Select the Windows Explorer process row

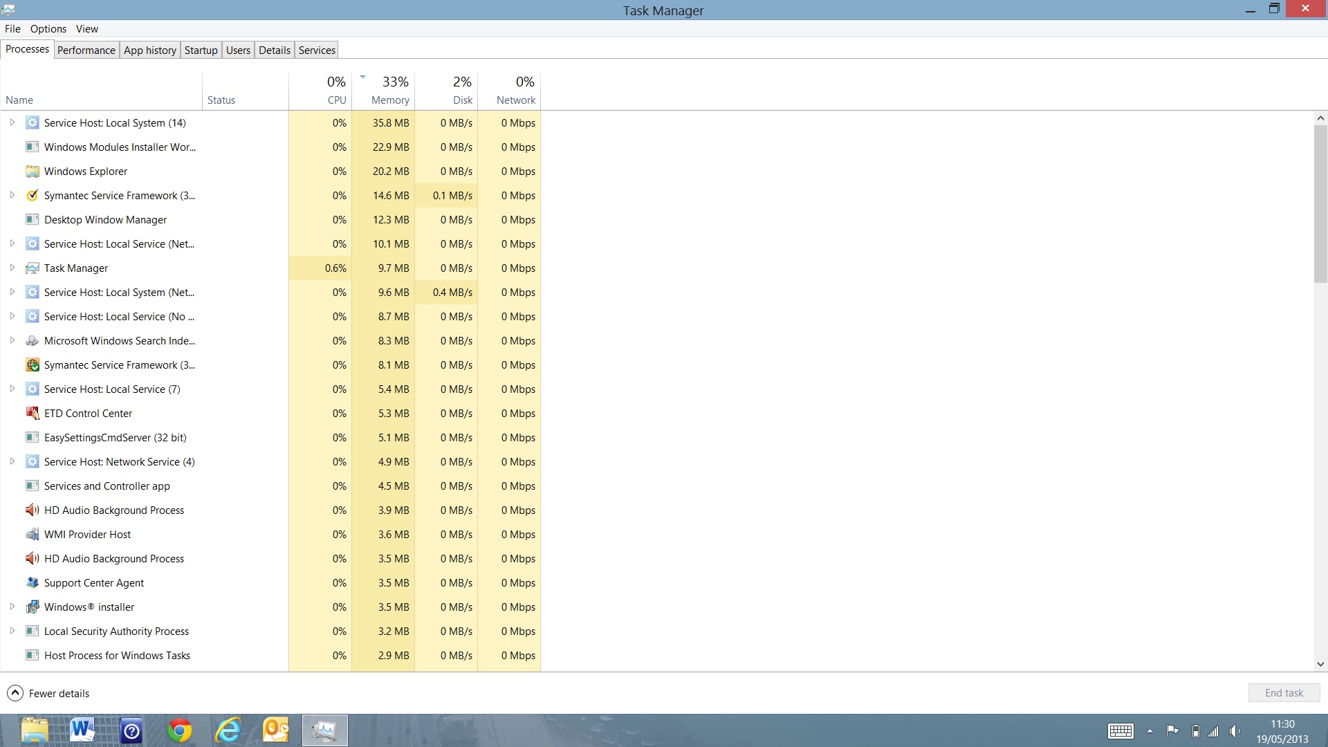click(x=270, y=171)
